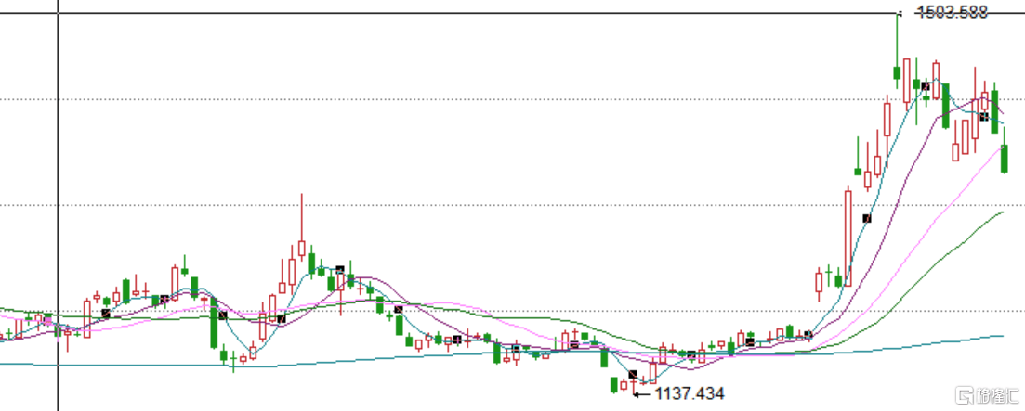Select black marker on the steep teal rise
The height and width of the screenshot is (411, 1025).
[x=867, y=218]
